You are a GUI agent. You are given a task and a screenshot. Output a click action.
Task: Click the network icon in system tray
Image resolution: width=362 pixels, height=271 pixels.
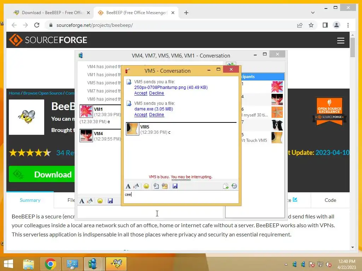(320, 264)
